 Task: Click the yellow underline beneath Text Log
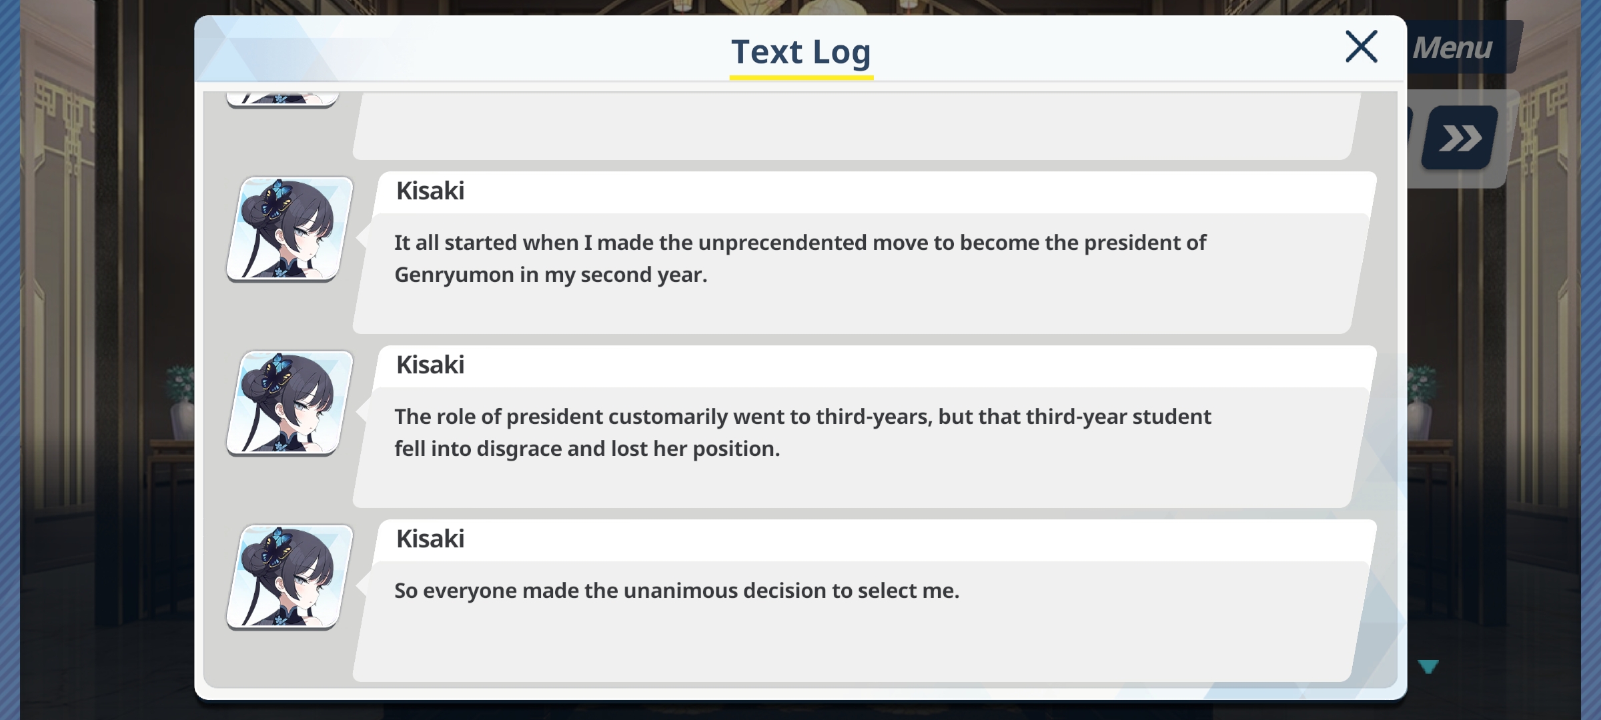click(801, 77)
